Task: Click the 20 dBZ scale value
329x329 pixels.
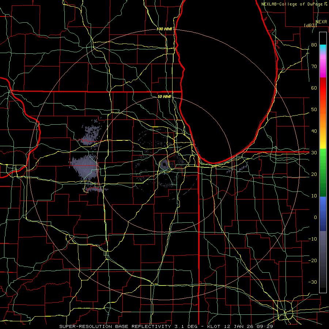Action: [314, 174]
